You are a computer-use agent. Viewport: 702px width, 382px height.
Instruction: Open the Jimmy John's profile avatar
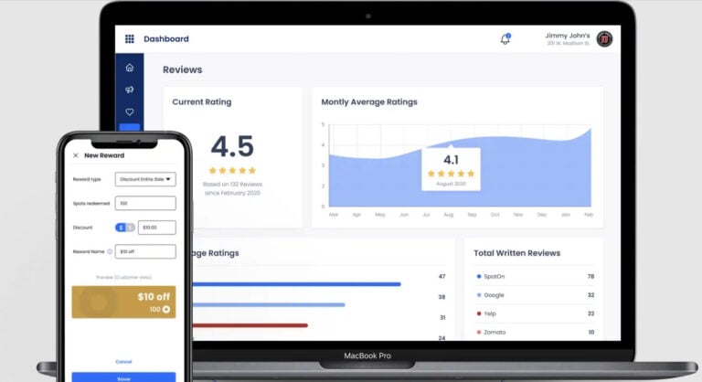coord(604,38)
